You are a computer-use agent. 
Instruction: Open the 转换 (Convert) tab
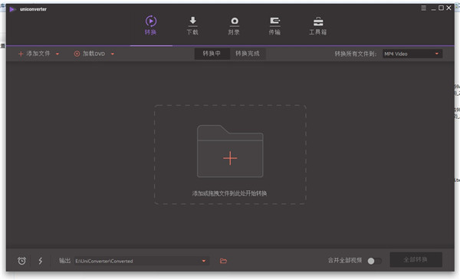tap(151, 25)
